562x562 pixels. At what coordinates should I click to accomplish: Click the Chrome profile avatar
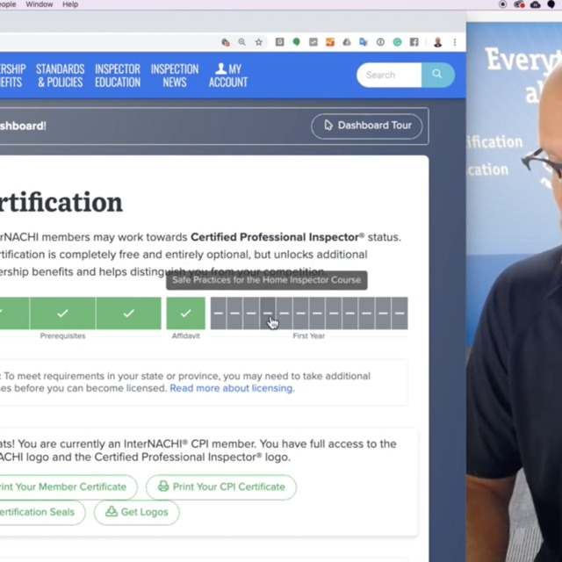point(437,41)
